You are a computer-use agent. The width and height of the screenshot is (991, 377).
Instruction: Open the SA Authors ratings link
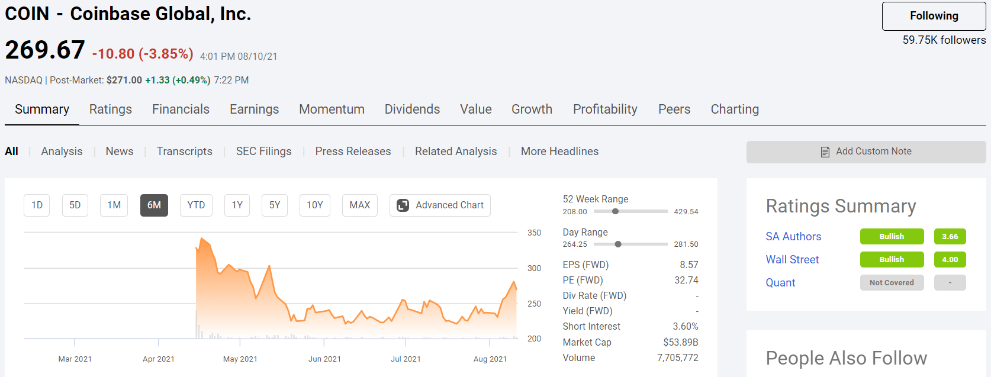(x=793, y=237)
